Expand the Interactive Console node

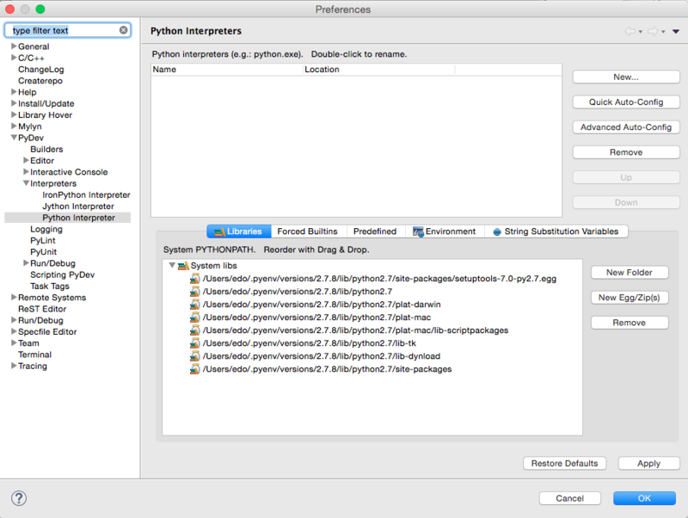pos(27,171)
